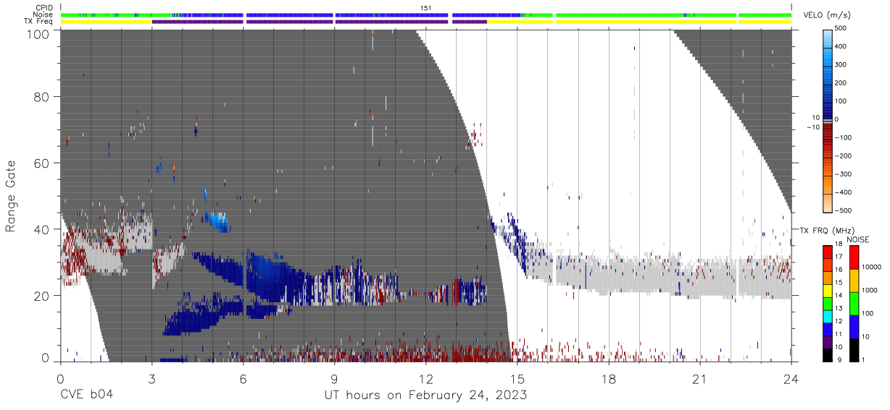Viewport: 890px width, 410px height.
Task: Click the green Noise bar segment near 19 UT
Action: point(646,14)
